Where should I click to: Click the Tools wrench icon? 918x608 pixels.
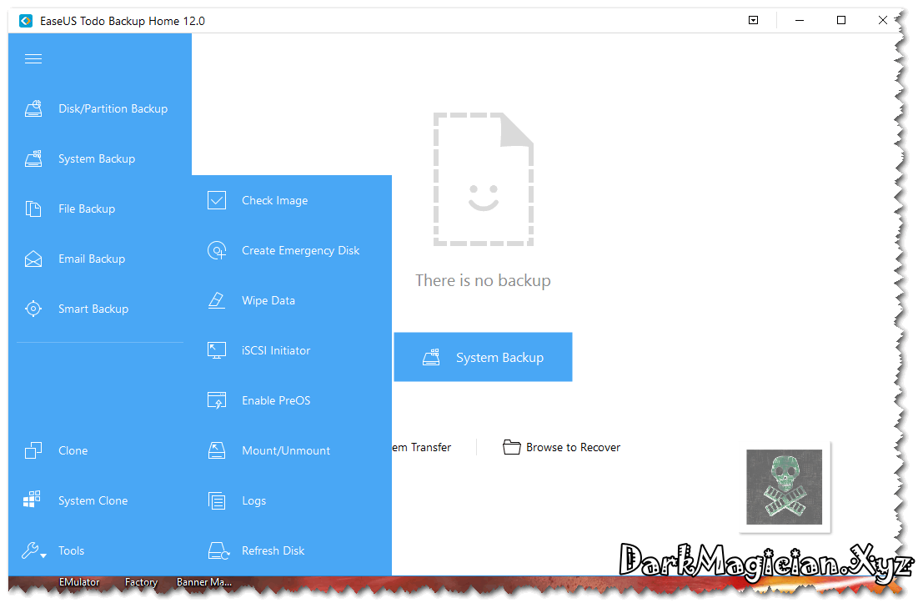click(31, 550)
